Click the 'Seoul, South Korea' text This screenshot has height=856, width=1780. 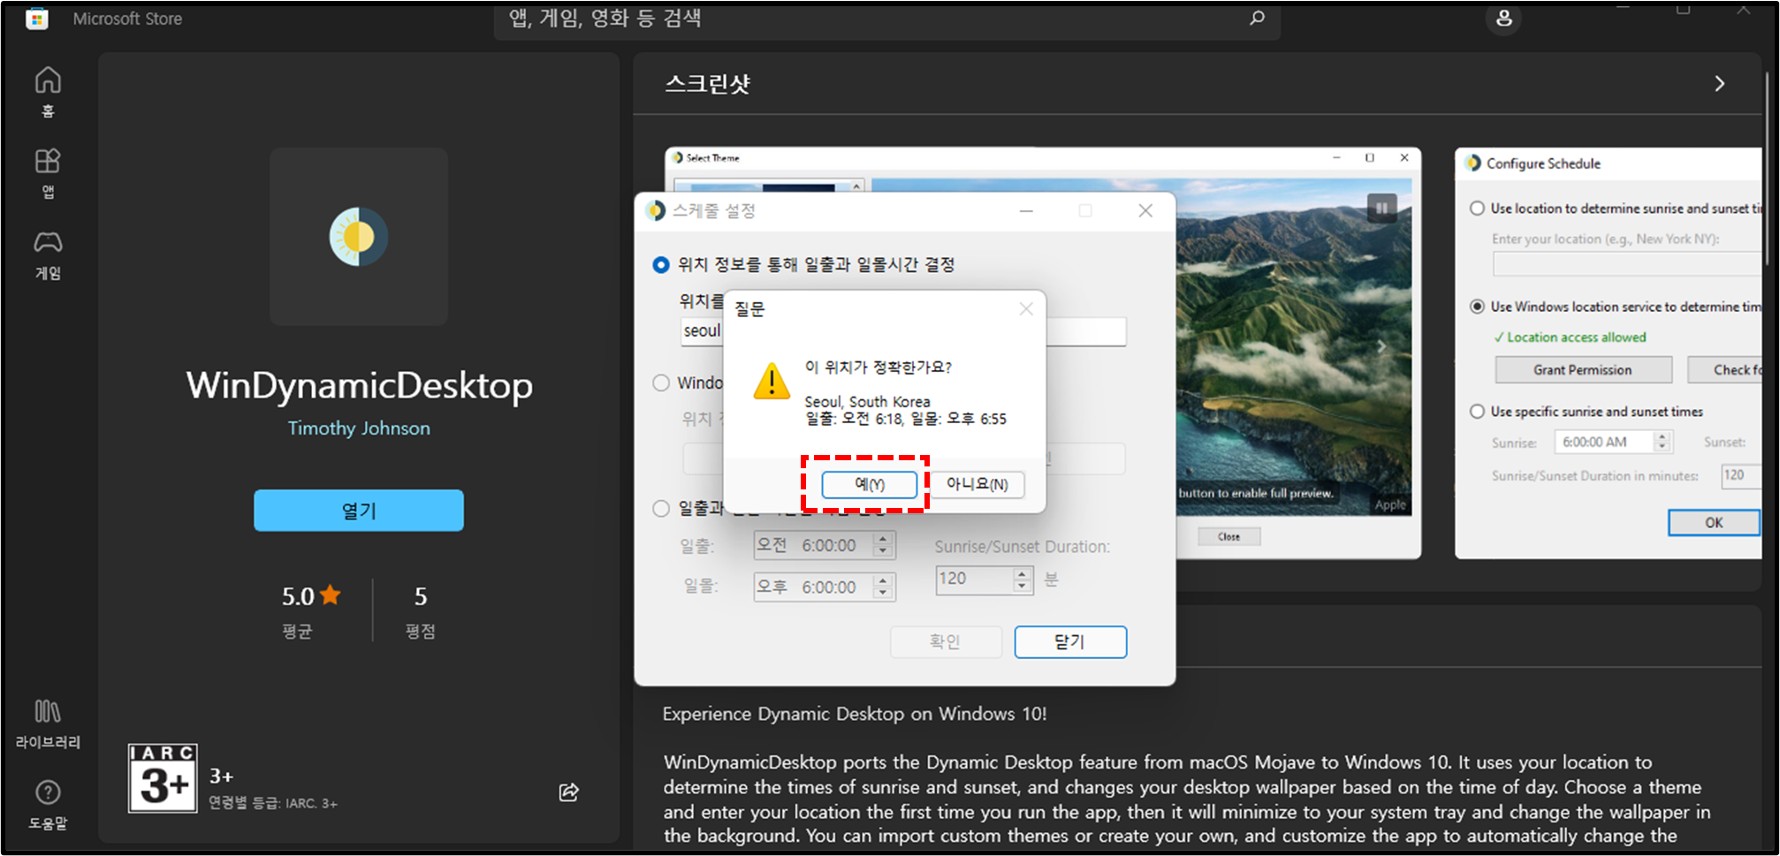[x=867, y=401]
